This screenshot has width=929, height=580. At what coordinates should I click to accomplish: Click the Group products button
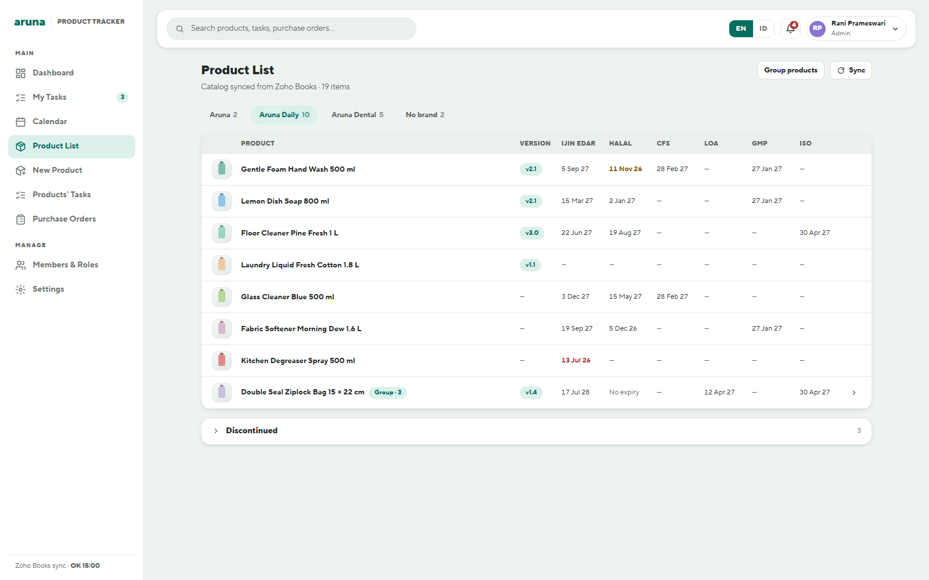point(790,70)
